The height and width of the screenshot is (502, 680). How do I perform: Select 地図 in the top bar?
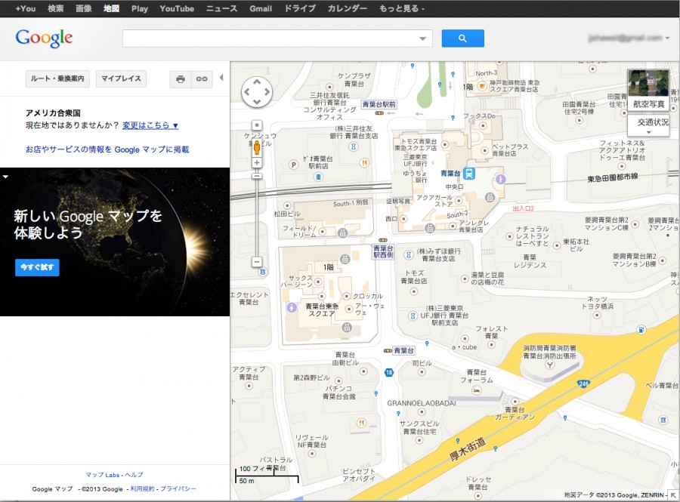[112, 8]
